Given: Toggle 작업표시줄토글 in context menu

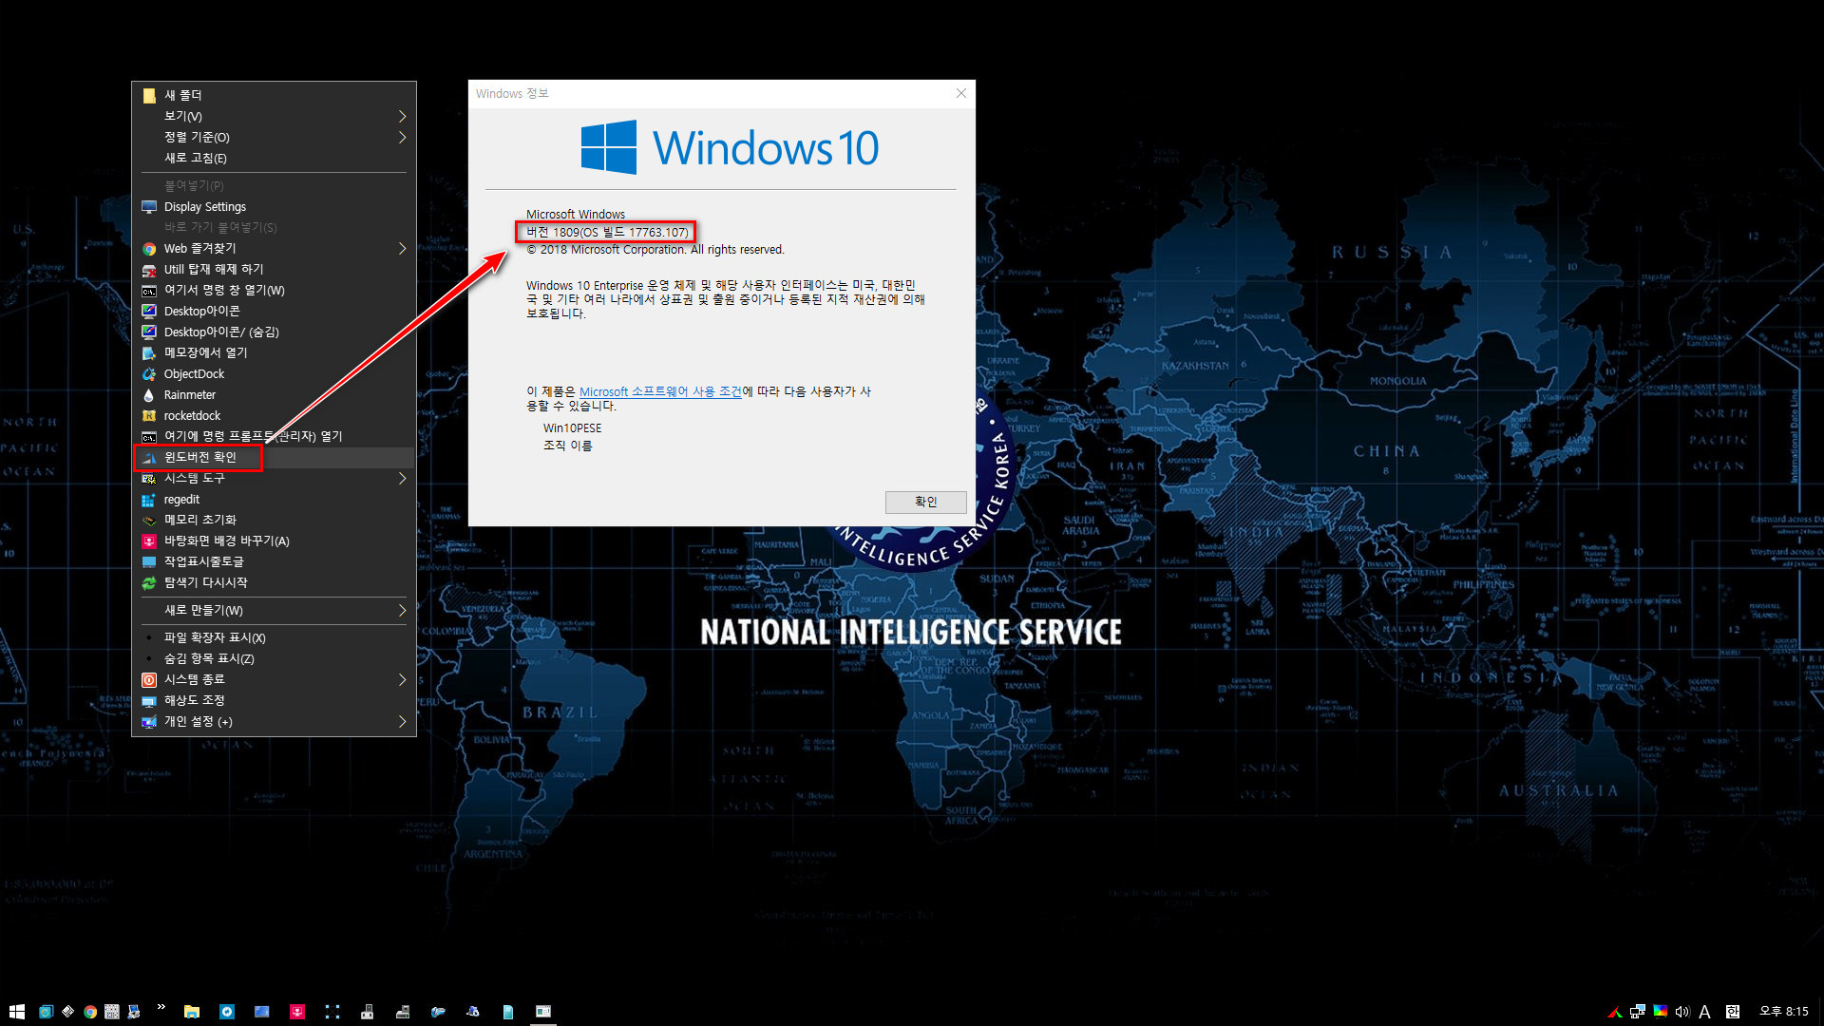Looking at the screenshot, I should click(274, 561).
